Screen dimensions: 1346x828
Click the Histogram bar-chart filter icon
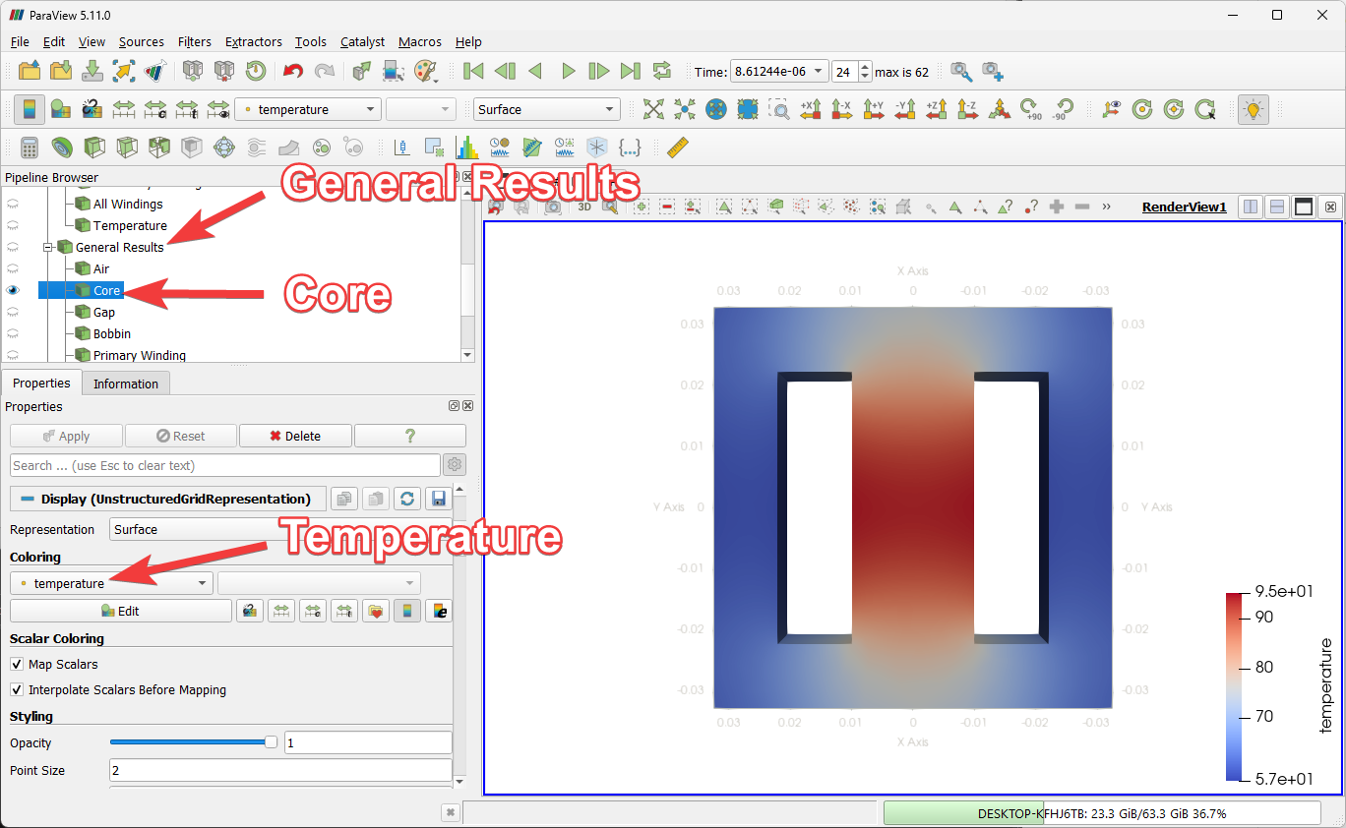(x=466, y=148)
